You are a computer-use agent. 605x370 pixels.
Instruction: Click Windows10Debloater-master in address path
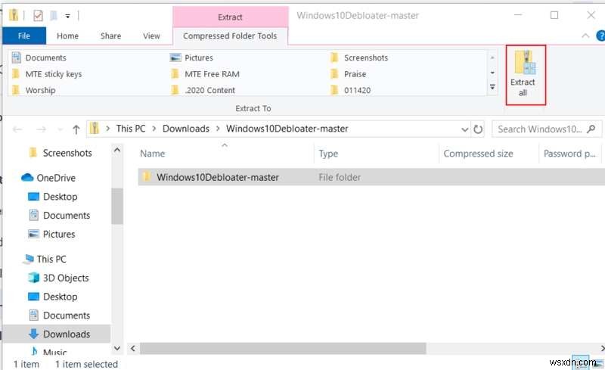coord(287,129)
